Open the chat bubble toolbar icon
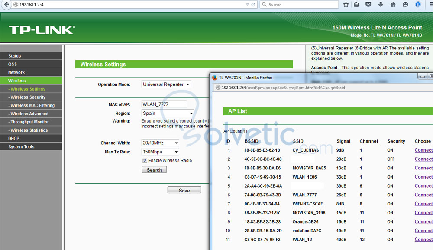This screenshot has width=433, height=250. click(405, 4)
